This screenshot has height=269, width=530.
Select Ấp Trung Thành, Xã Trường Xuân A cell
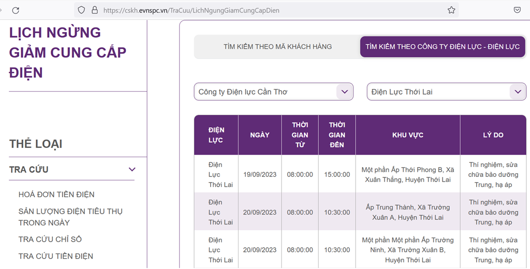point(408,212)
